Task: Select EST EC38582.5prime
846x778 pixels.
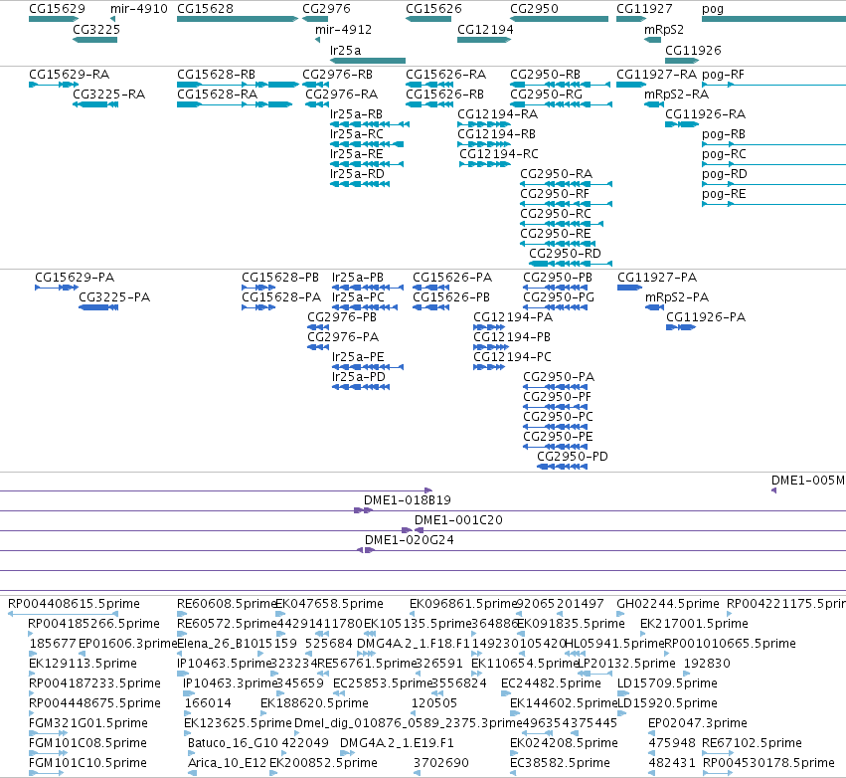Action: point(513,773)
